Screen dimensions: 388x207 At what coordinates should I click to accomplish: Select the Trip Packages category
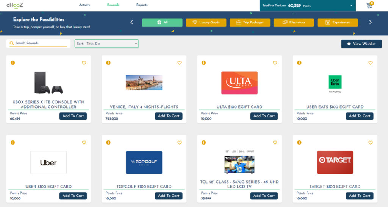click(x=250, y=22)
